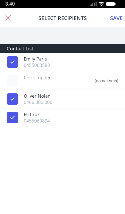
Task: Toggle Eli Cruz checkbox off
Action: pyautogui.click(x=12, y=117)
